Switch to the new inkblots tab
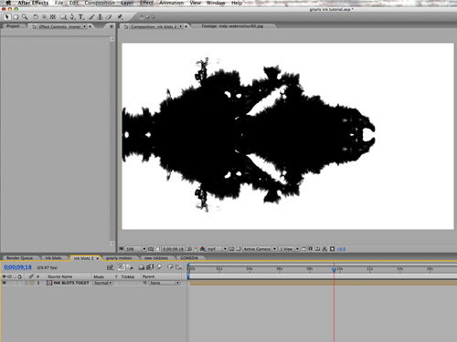This screenshot has width=457, height=342. click(156, 258)
